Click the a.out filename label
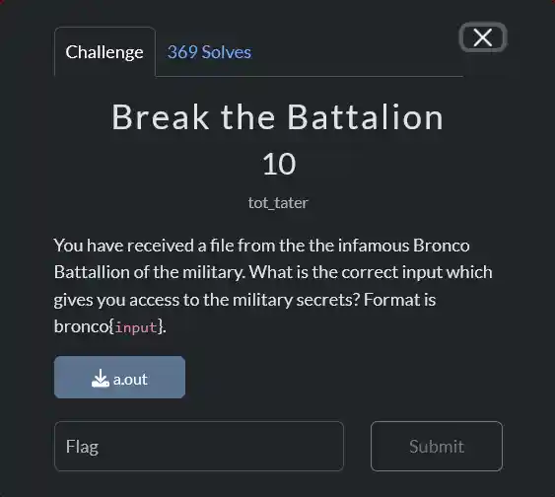The width and height of the screenshot is (555, 497). pyautogui.click(x=130, y=379)
